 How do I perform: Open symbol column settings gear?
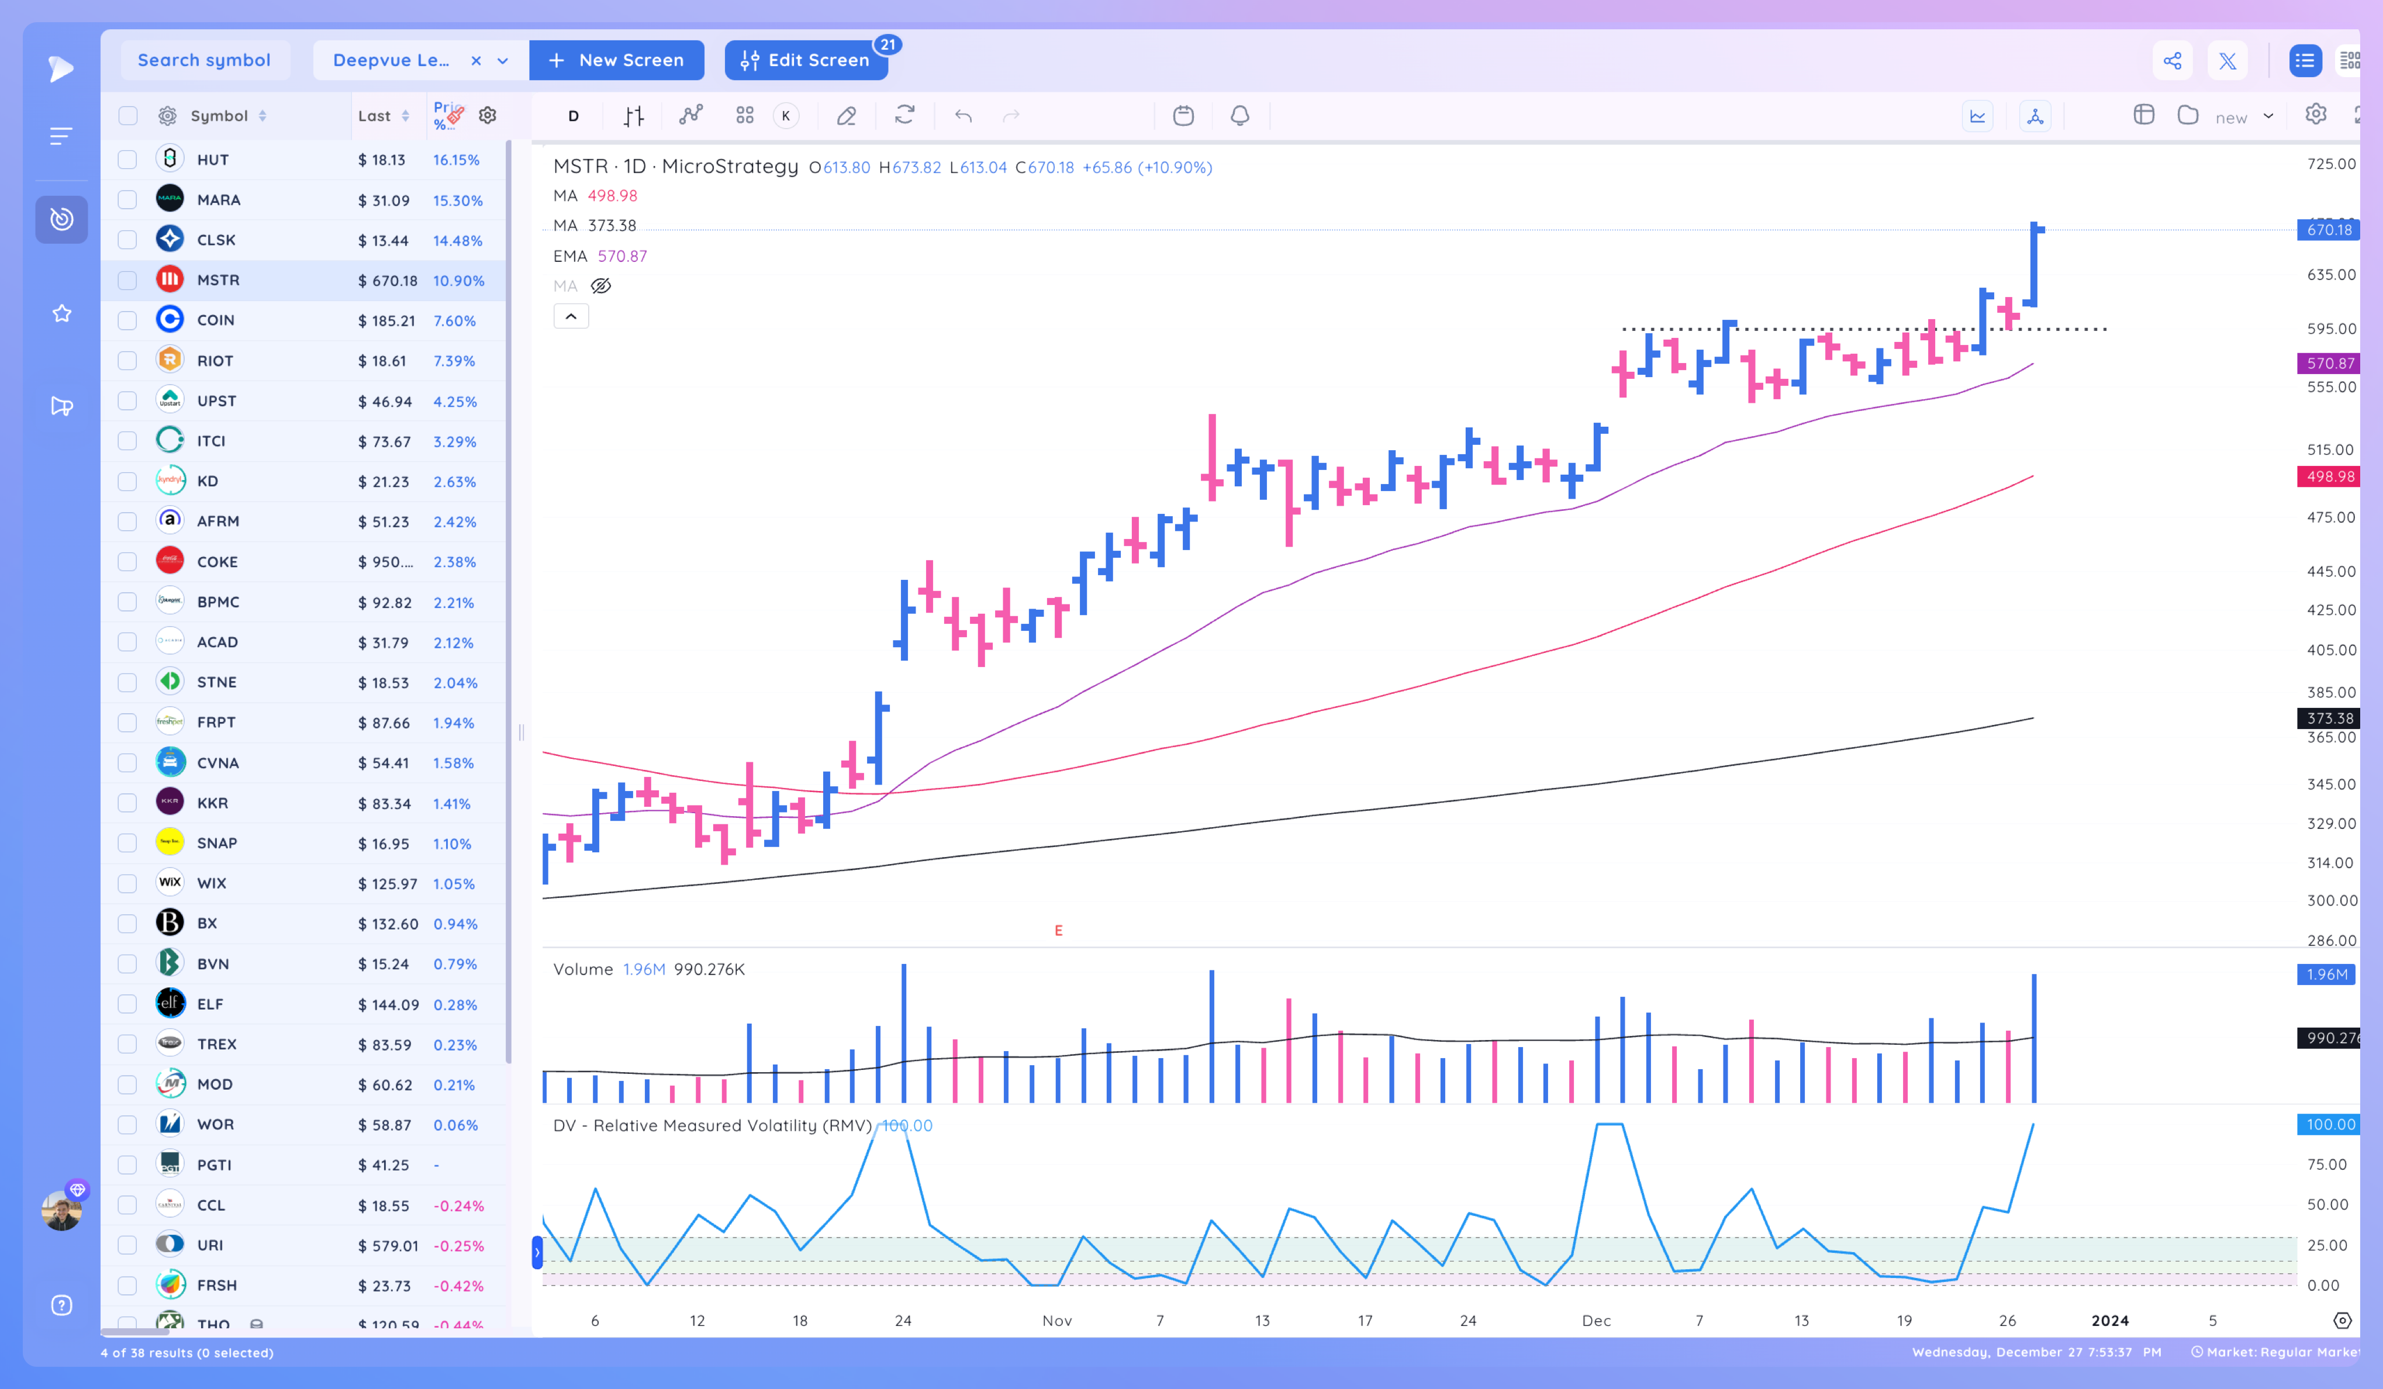click(167, 115)
